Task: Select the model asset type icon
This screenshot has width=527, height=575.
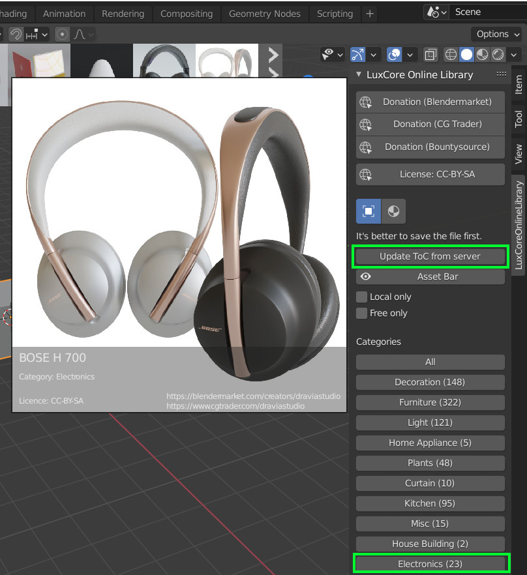Action: click(x=369, y=211)
